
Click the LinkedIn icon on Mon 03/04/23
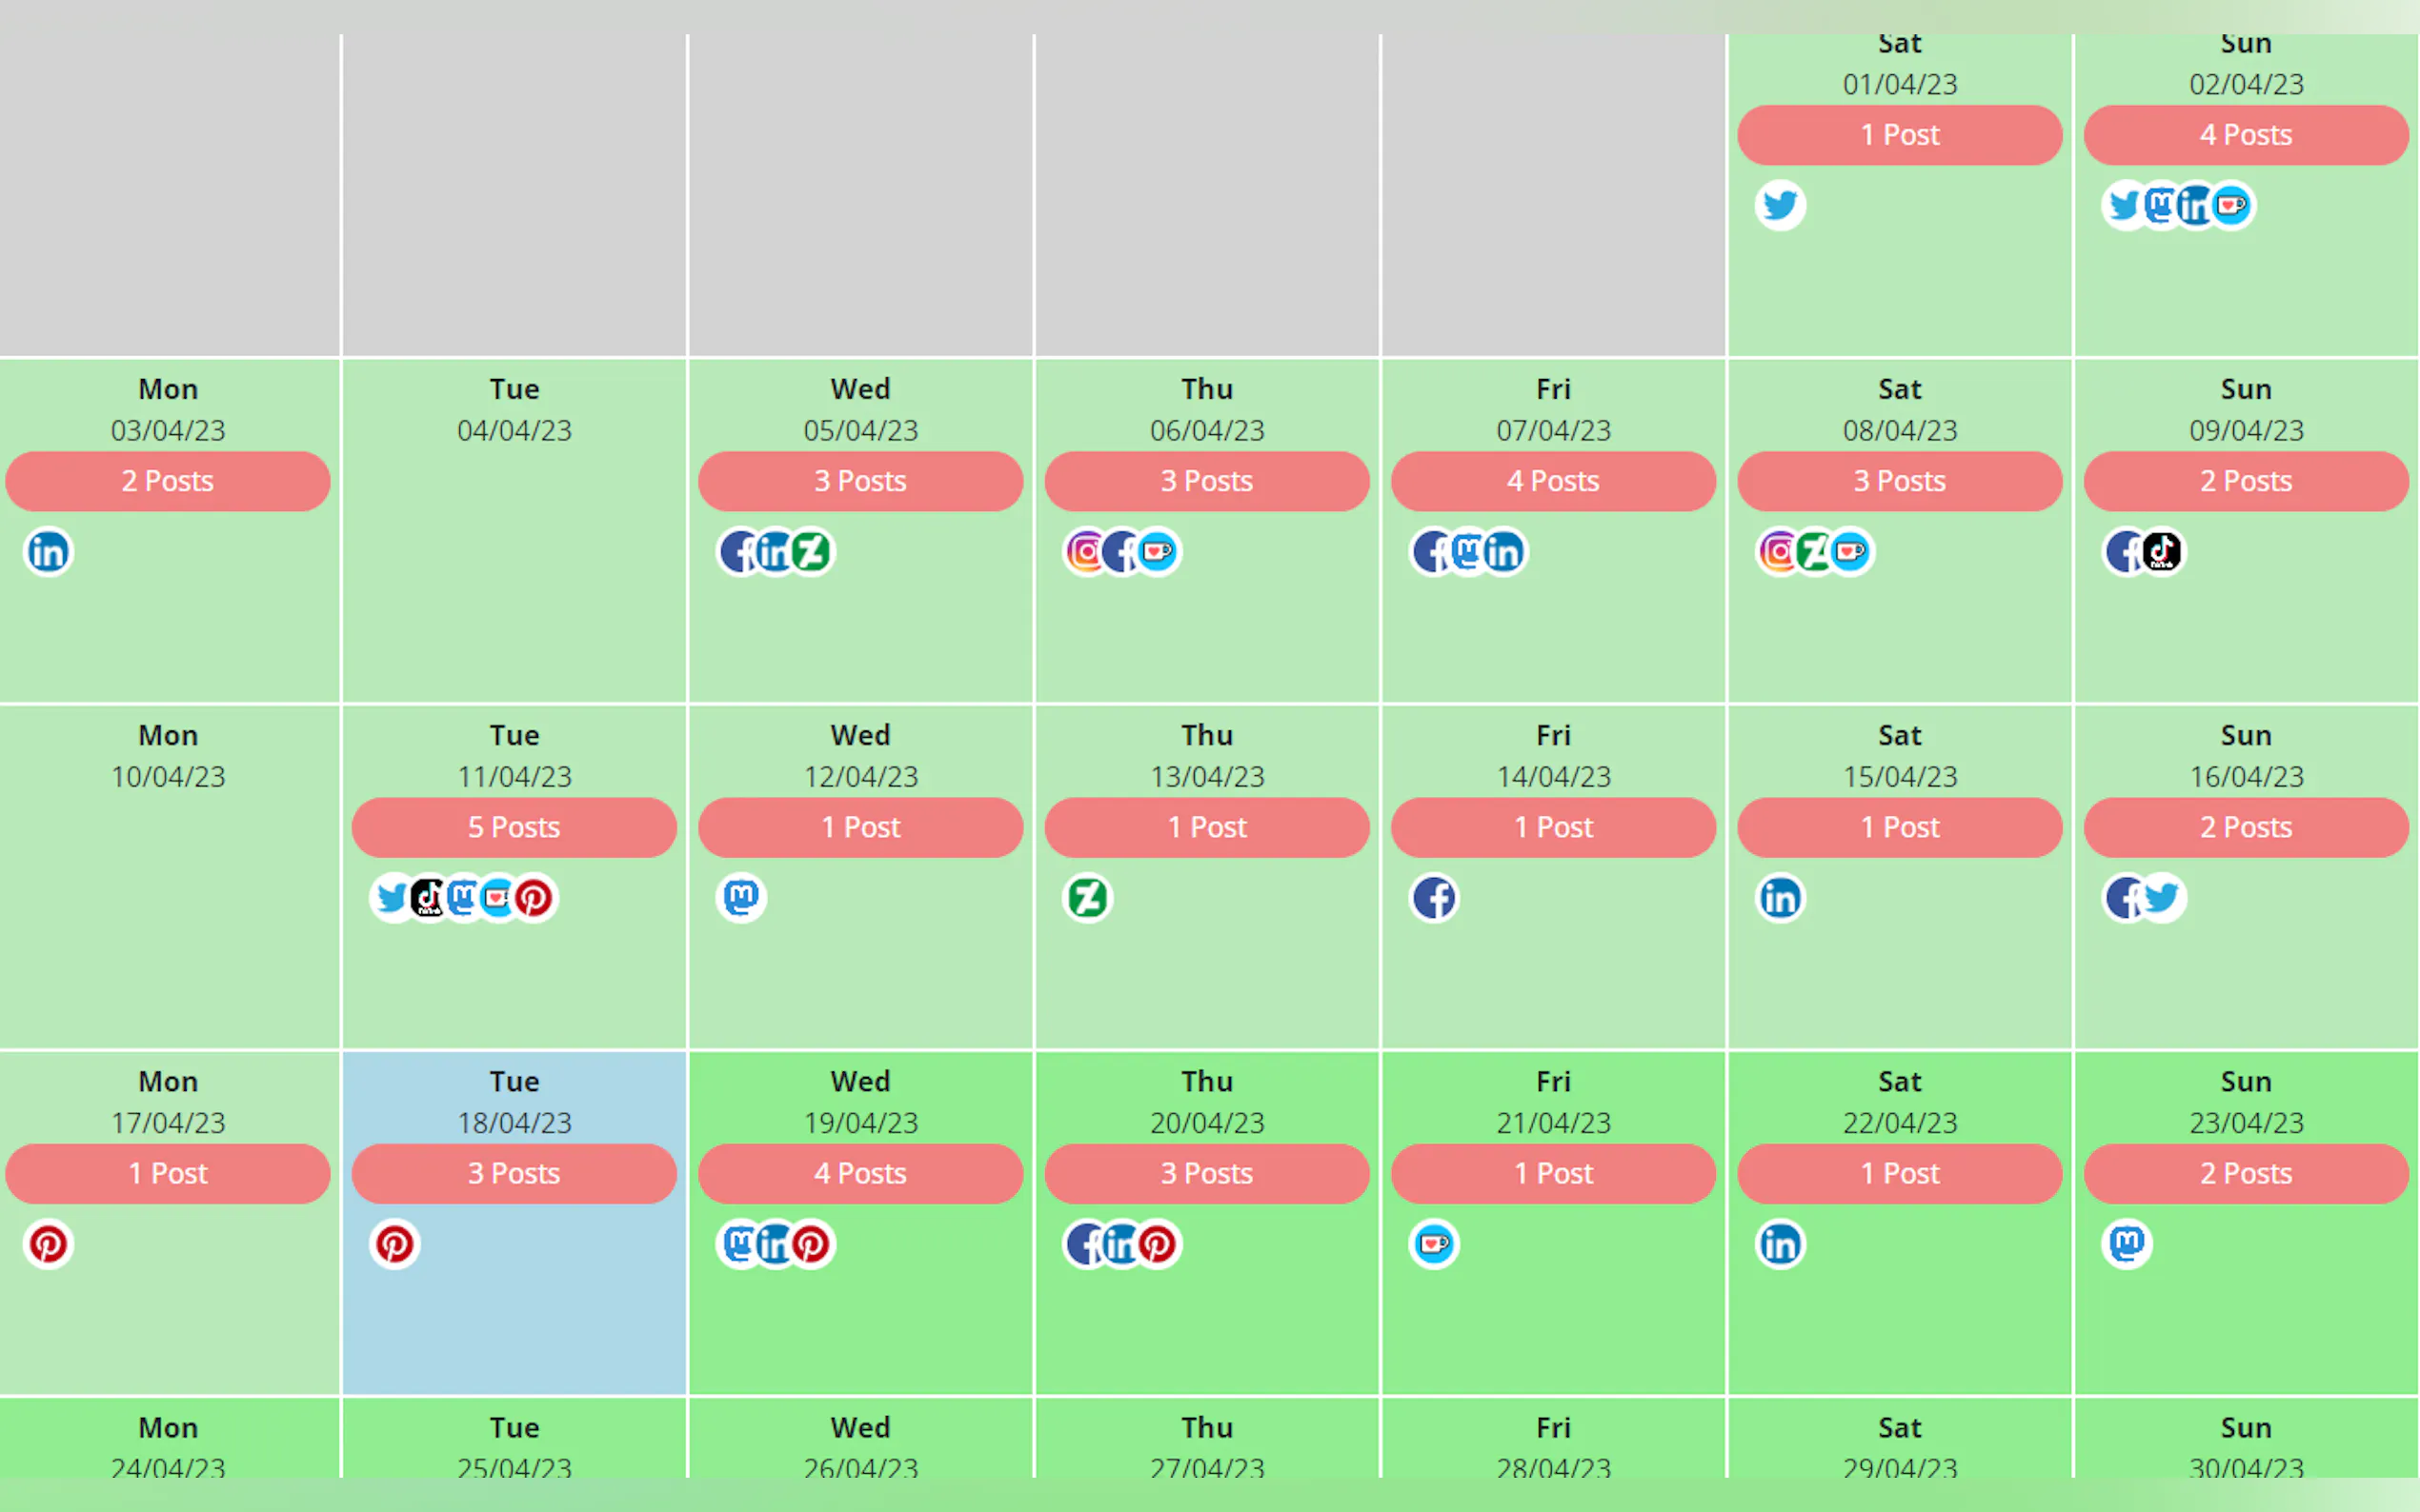48,551
